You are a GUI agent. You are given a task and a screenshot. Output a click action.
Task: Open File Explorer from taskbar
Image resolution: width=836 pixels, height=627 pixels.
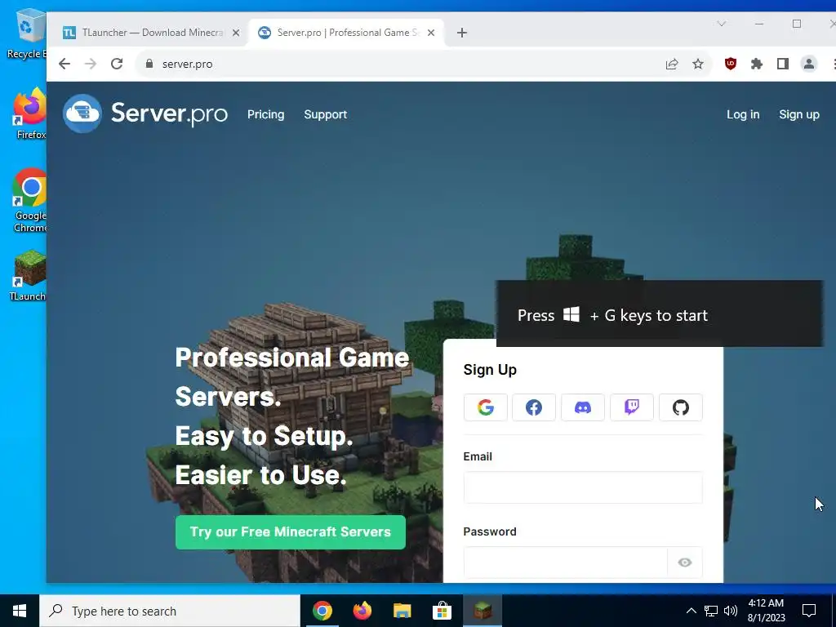pyautogui.click(x=402, y=611)
